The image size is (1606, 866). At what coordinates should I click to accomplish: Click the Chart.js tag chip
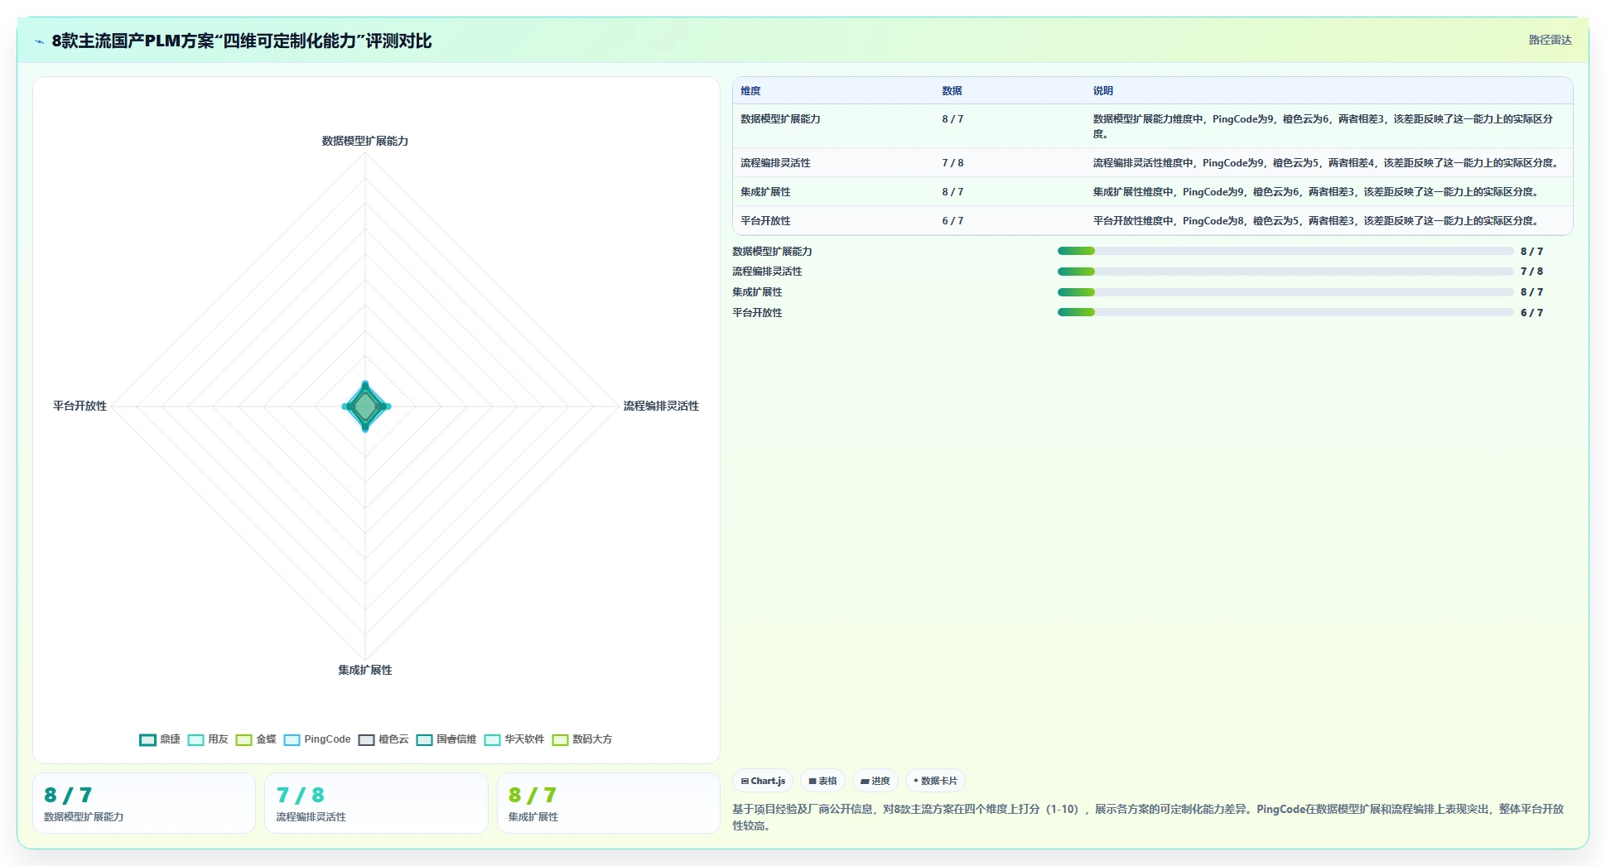[x=763, y=781]
